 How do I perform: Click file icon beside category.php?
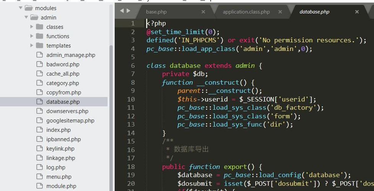coord(39,83)
